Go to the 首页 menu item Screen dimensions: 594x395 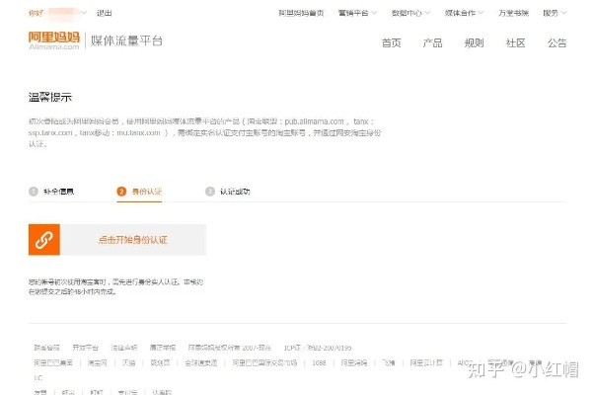coord(392,43)
